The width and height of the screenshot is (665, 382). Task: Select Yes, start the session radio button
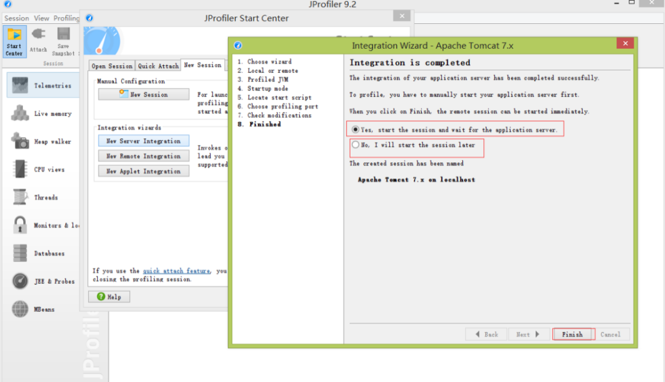click(355, 130)
